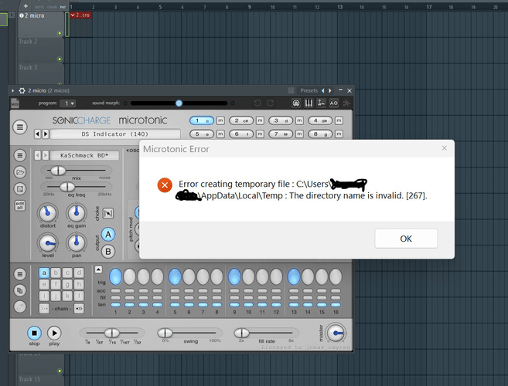
Task: Toggle the pattern chain end button
Action: click(79, 309)
